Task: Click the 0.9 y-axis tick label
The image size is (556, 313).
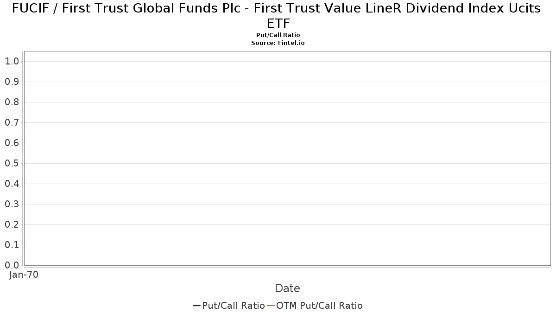Action: tap(12, 82)
